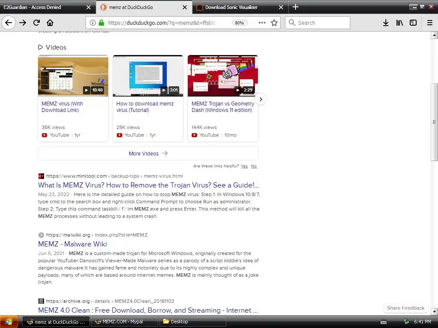Viewport: 438px width, 328px height.
Task: Show site information icon in address bar
Action: 93,23
